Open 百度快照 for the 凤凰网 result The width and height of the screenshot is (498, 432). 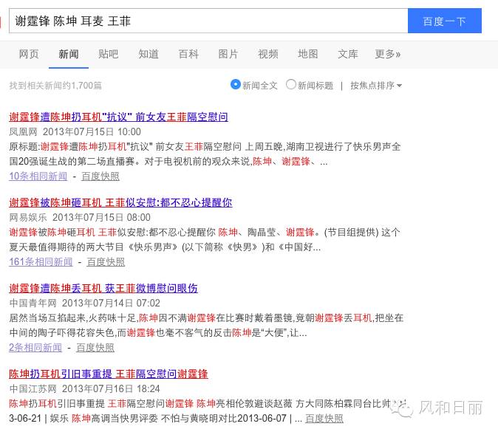100,176
